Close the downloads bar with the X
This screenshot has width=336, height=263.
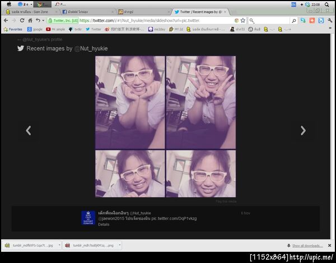pos(330,246)
